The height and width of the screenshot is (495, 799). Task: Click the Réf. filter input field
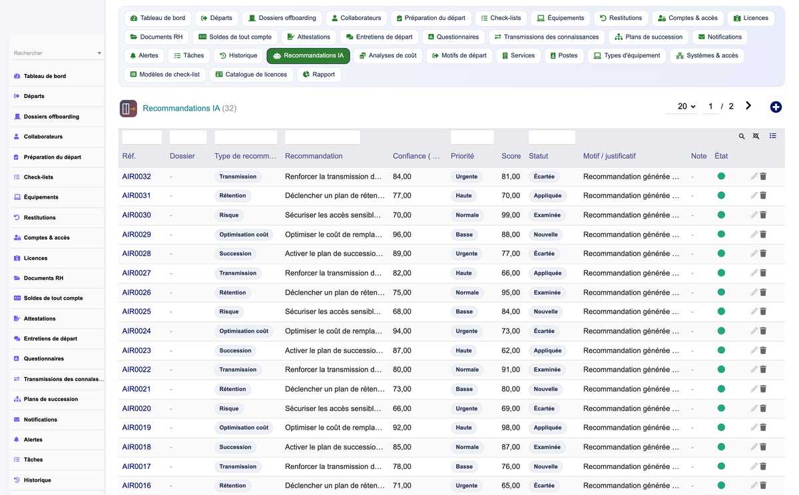pyautogui.click(x=142, y=137)
